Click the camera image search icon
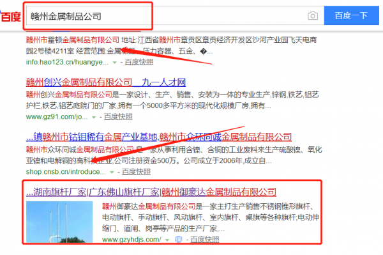The height and width of the screenshot is (255, 383). coord(313,16)
